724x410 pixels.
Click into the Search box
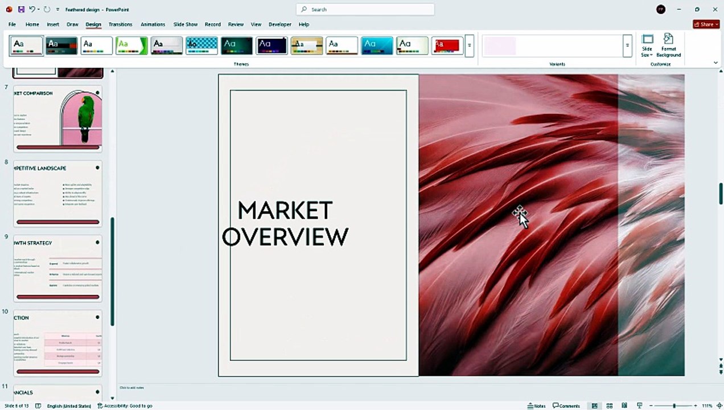(x=365, y=10)
